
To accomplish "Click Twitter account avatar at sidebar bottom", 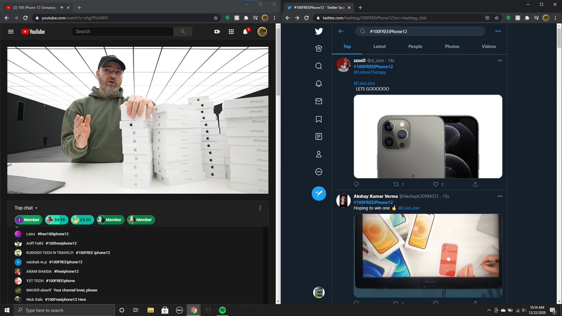I will point(318,293).
